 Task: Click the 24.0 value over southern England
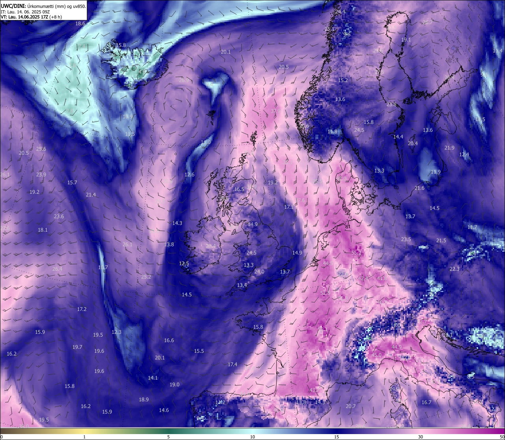(259, 271)
